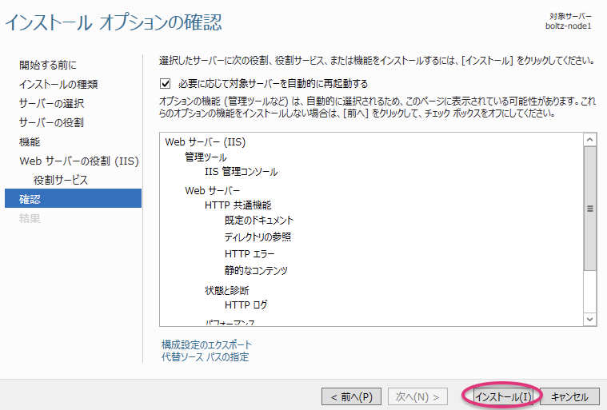Click the feature list scrollbar thumb
Image resolution: width=607 pixels, height=410 pixels.
(x=590, y=209)
